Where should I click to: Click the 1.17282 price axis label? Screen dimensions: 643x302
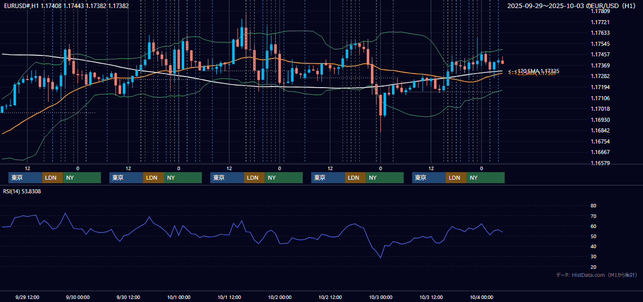[600, 76]
